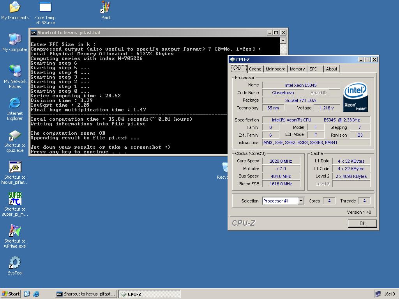The width and height of the screenshot is (399, 299).
Task: Click the system tray network icon
Action: click(x=378, y=294)
